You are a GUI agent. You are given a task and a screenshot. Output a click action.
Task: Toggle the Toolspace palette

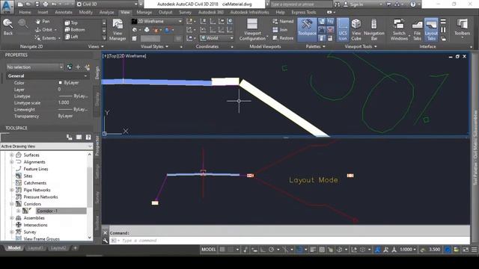[x=307, y=30]
